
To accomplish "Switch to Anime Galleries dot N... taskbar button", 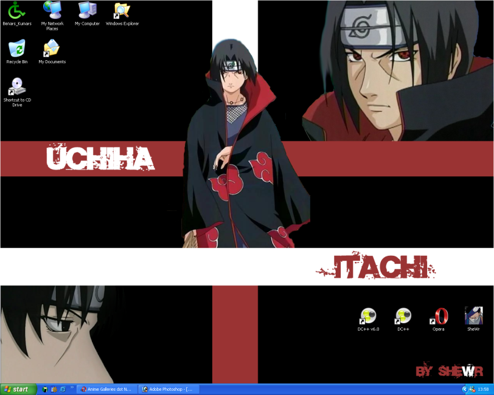I will tap(107, 390).
